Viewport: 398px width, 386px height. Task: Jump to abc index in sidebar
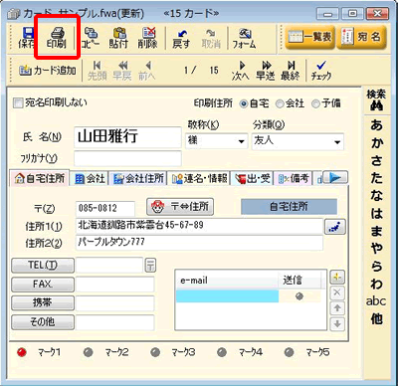376,301
